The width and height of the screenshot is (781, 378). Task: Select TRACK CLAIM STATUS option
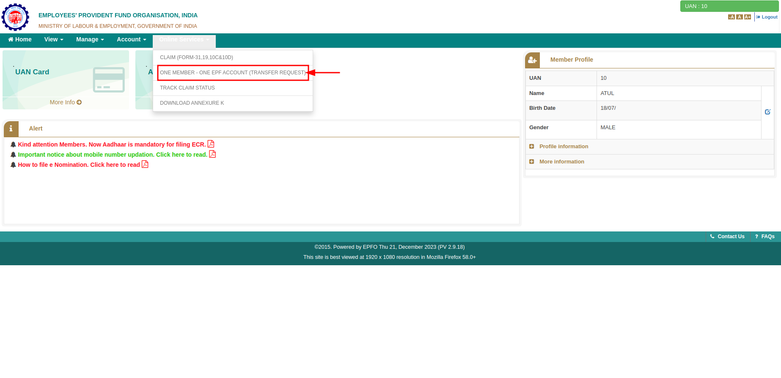point(233,88)
